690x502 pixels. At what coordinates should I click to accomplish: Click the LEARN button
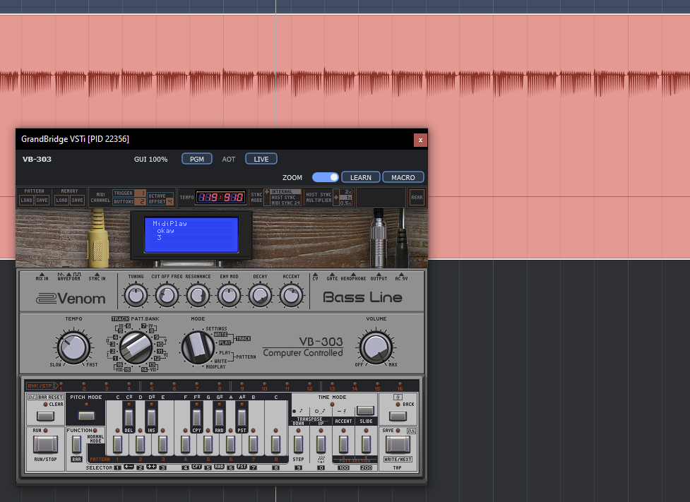[x=361, y=177]
